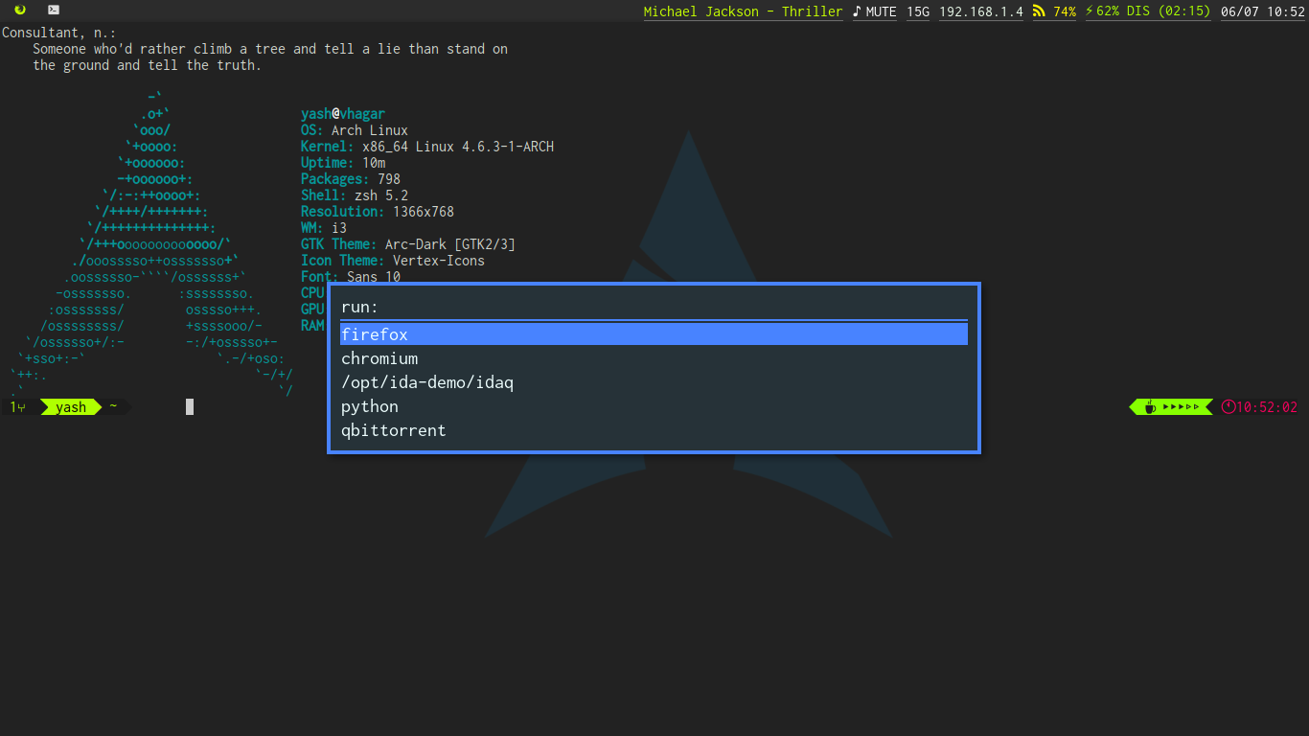
Task: Click the 74% Wi-Fi strength value
Action: click(1064, 11)
